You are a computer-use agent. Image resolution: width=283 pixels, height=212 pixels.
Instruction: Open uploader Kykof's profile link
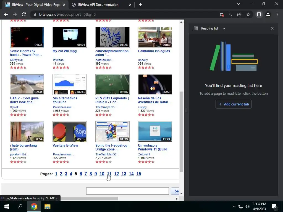point(14,107)
